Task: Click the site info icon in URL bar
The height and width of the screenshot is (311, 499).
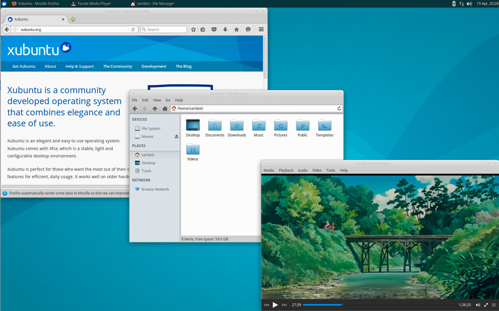Action: (15, 29)
